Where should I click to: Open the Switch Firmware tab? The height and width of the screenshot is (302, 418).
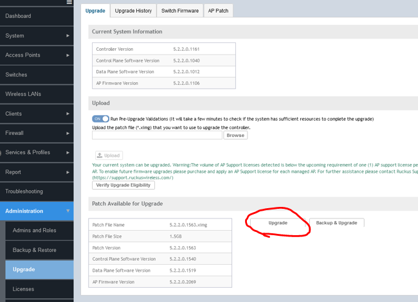pyautogui.click(x=180, y=11)
